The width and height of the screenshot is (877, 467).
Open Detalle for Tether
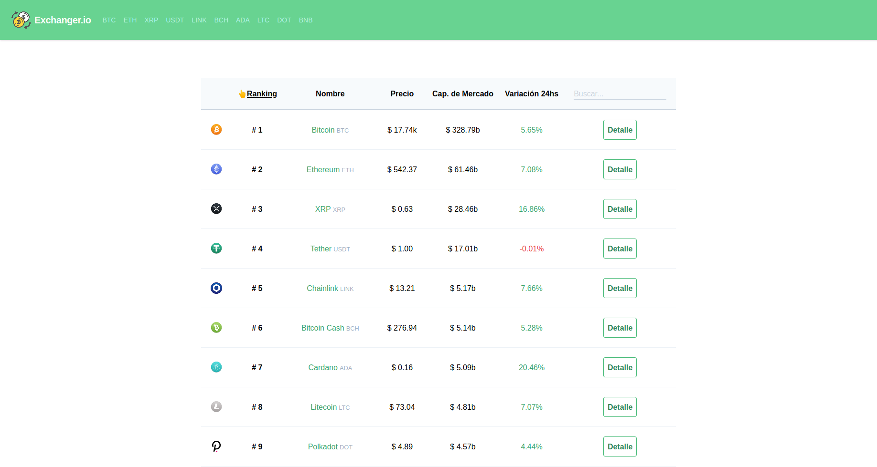click(x=620, y=249)
